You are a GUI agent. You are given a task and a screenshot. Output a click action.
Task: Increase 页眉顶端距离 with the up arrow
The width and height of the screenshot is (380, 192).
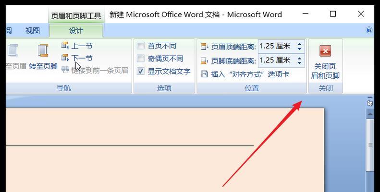pyautogui.click(x=300, y=44)
